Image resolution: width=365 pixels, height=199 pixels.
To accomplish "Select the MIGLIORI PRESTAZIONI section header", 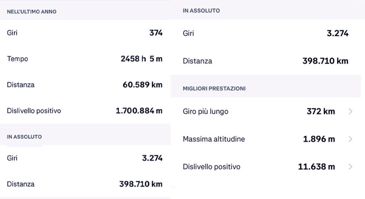I will [214, 88].
